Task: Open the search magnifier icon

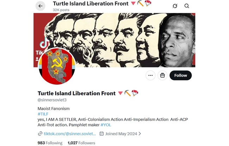Action: (x=187, y=6)
